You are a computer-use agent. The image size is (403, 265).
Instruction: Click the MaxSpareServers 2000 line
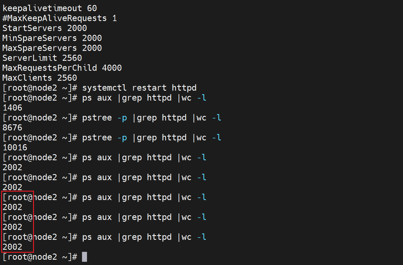tap(52, 48)
